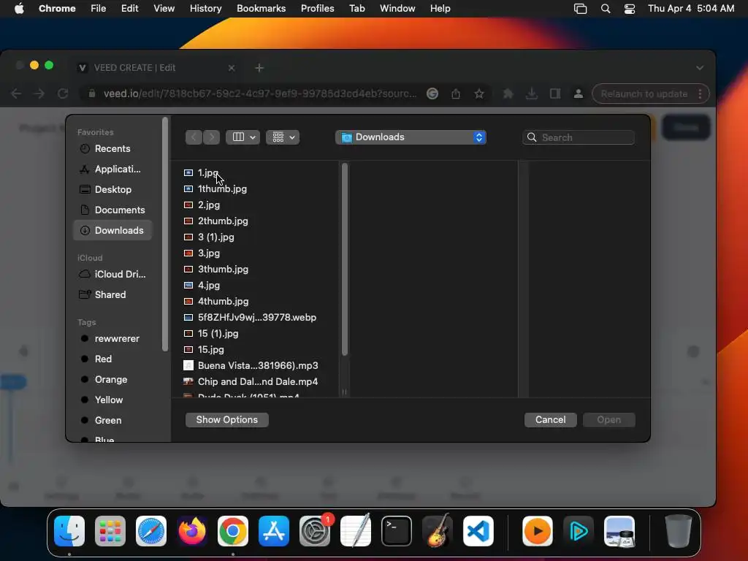Select the 5f8ZHfJv9wj webp file
Image resolution: width=748 pixels, height=561 pixels.
[x=258, y=318]
